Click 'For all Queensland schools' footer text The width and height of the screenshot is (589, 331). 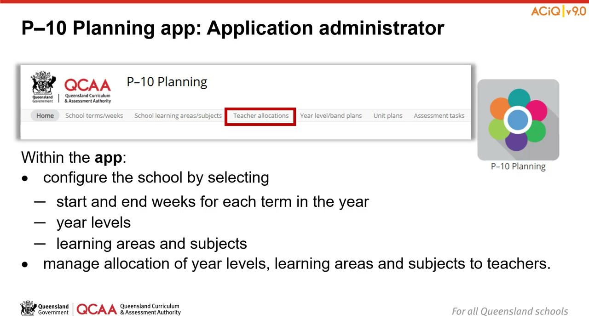[x=510, y=311]
